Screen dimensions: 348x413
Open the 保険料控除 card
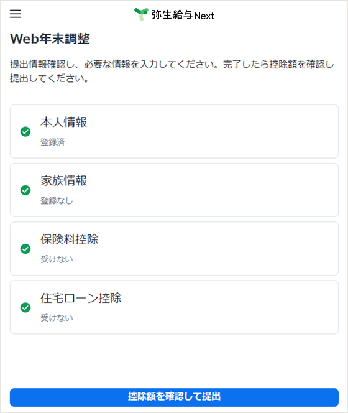pos(174,249)
